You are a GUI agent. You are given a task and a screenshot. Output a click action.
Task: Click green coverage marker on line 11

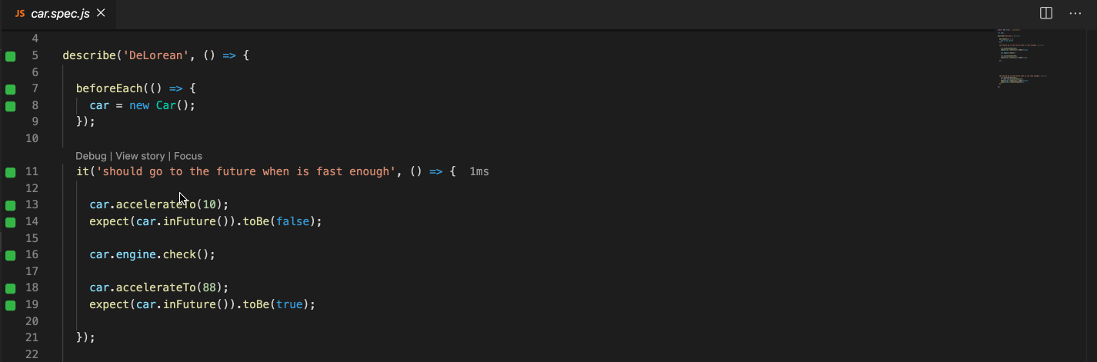pyautogui.click(x=11, y=172)
